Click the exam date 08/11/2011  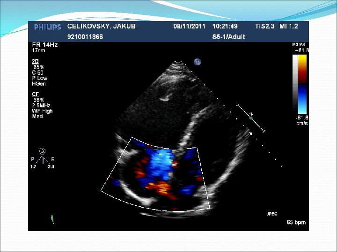pos(190,26)
